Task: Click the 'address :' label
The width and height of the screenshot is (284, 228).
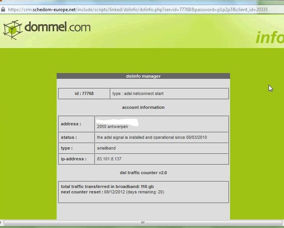Action: pyautogui.click(x=71, y=124)
